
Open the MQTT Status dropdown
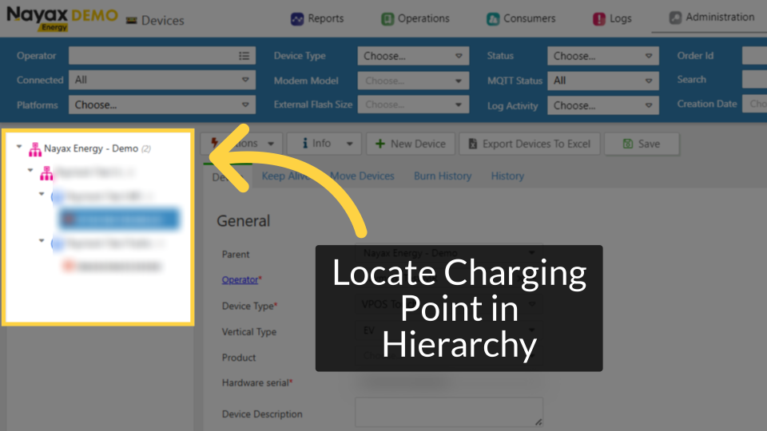click(x=602, y=81)
